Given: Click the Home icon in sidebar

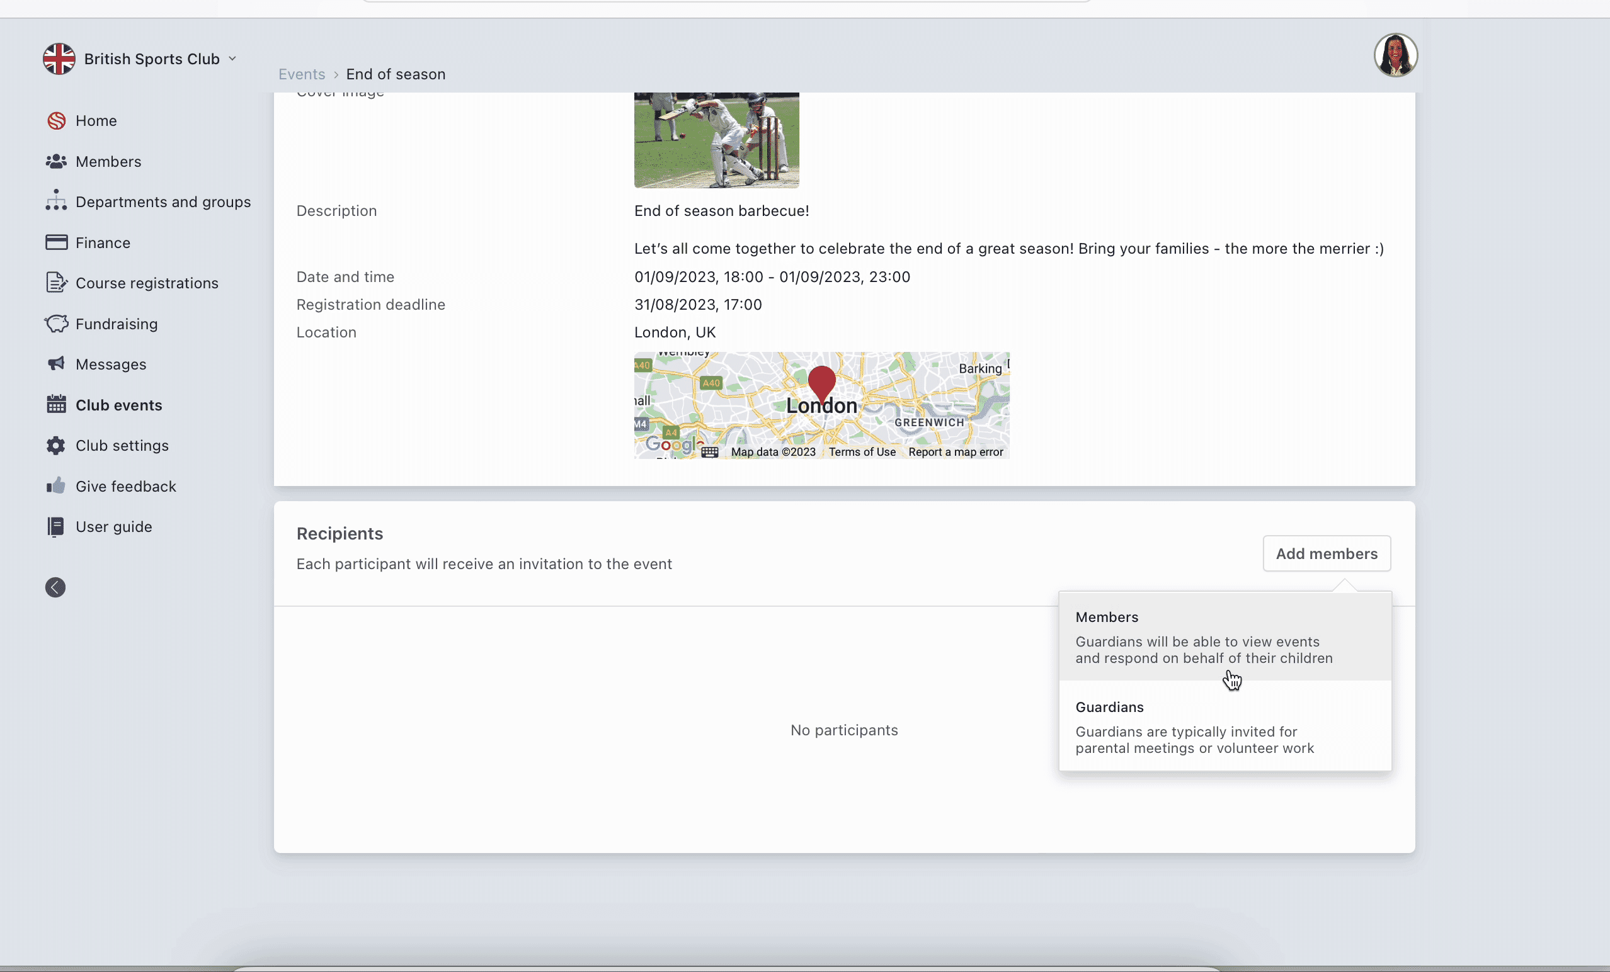Looking at the screenshot, I should [57, 121].
